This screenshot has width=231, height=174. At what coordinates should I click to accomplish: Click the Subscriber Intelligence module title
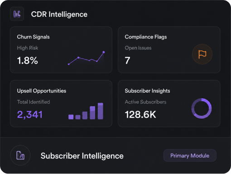[82, 156]
